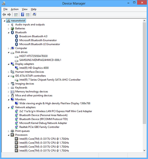Select 2x2 11a/b/g/n Wireless LAN adapter

(56, 111)
